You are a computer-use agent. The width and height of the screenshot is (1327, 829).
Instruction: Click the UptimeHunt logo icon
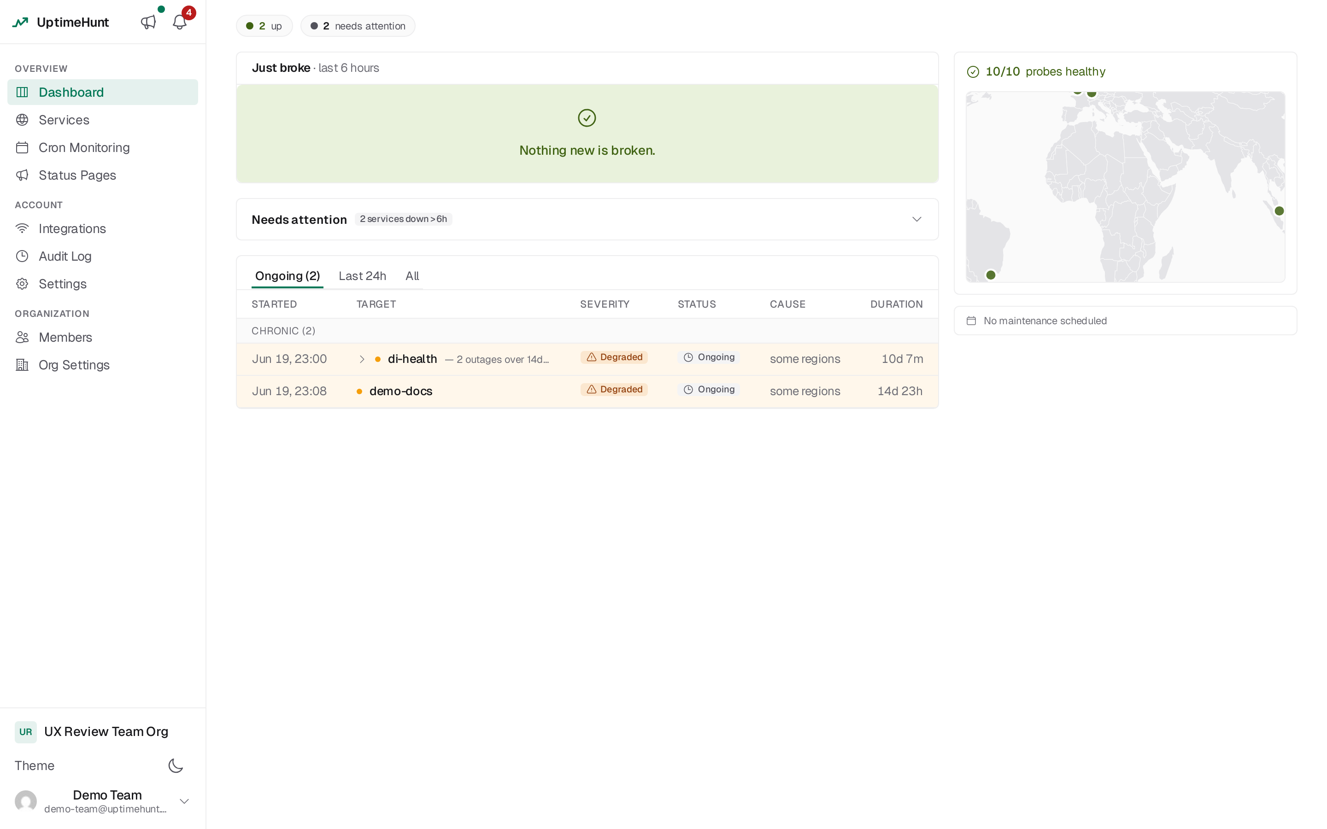click(20, 23)
